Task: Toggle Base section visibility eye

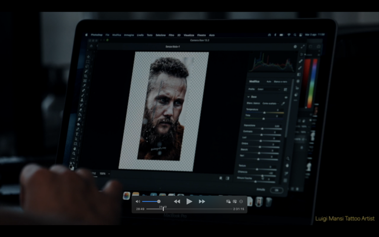Action: coord(286,97)
